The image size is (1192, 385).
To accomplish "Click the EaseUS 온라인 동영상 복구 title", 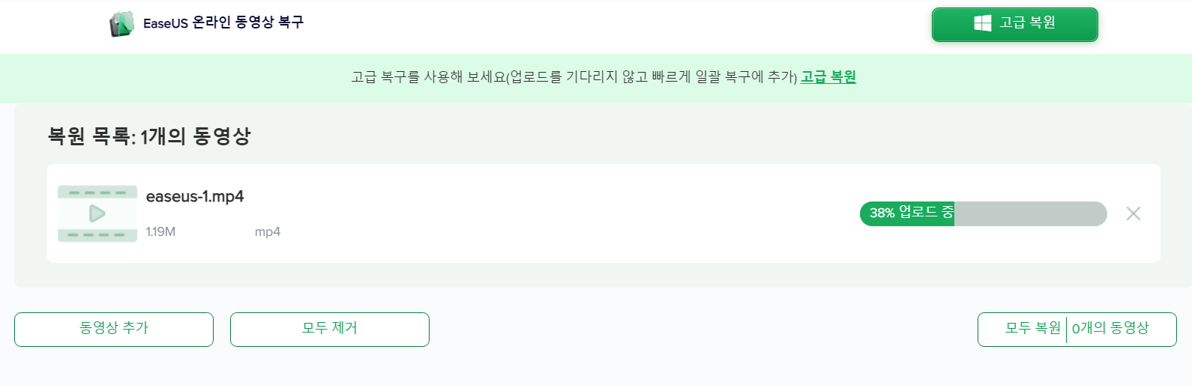I will click(223, 23).
